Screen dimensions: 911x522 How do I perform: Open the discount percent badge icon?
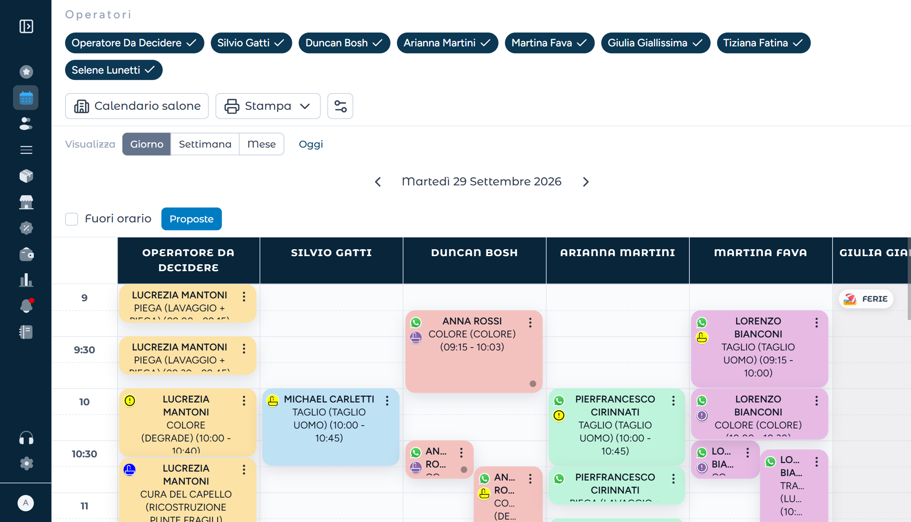pos(26,228)
